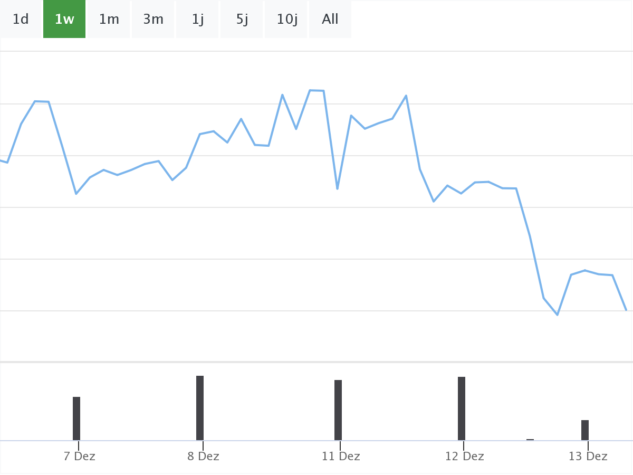Click the 11 Dez volume bar
633x475 pixels.
coord(338,410)
